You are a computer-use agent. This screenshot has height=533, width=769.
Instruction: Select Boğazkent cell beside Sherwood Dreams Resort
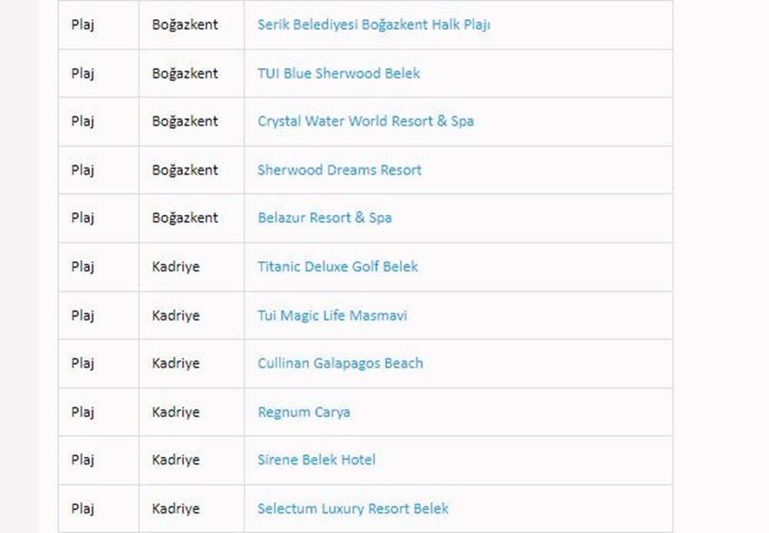point(185,170)
